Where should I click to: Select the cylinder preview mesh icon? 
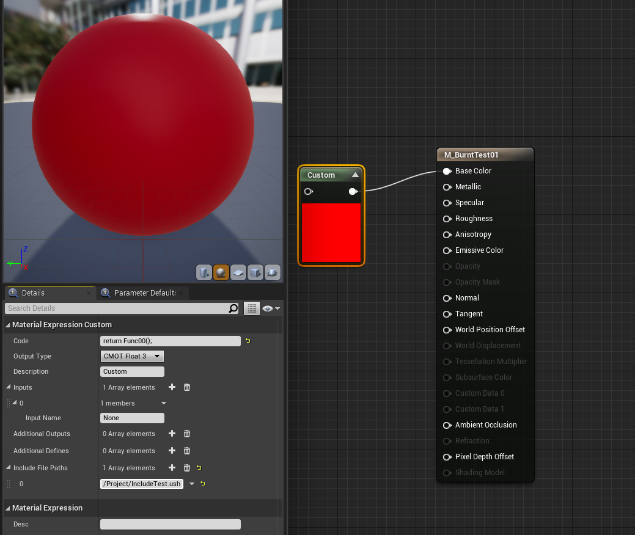pos(204,273)
